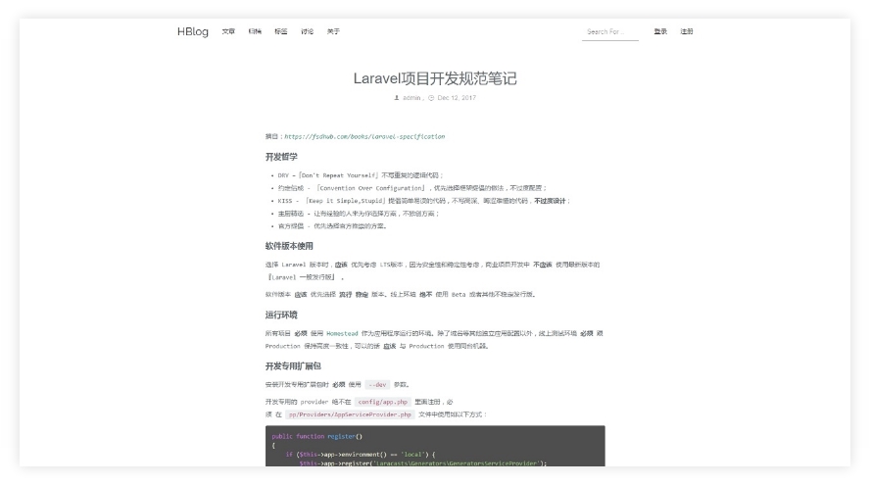Click the admin author name
Viewport: 870px width, 486px height.
pos(411,98)
